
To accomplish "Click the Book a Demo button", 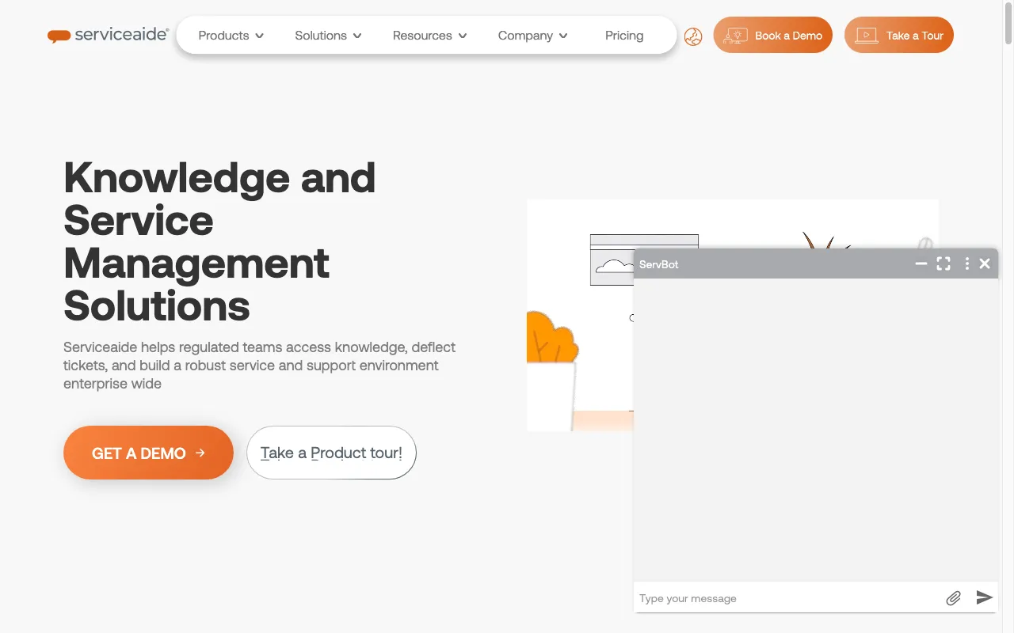I will [773, 35].
